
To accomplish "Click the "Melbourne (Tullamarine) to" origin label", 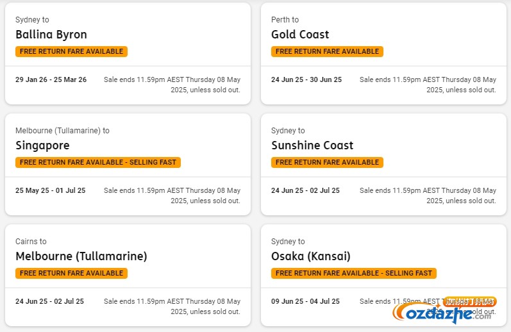I will [x=62, y=131].
